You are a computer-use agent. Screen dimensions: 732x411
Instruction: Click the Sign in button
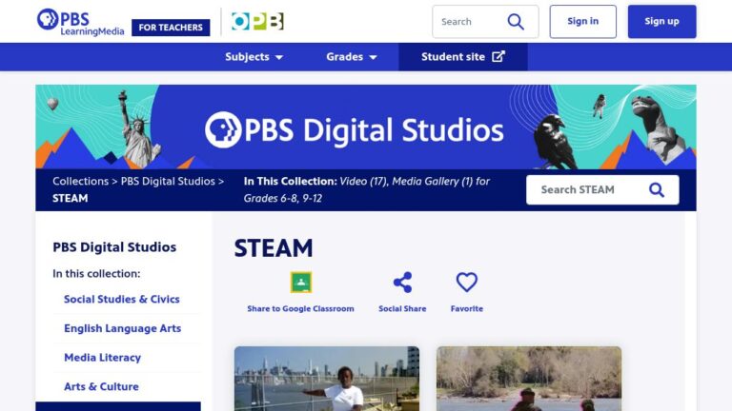(x=582, y=22)
